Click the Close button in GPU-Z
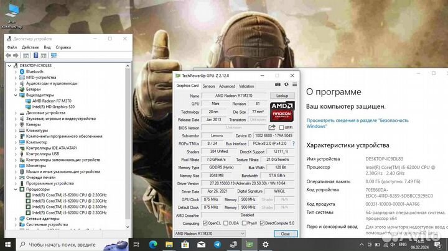Image resolution: width=448 pixels, height=251 pixels. pyautogui.click(x=286, y=234)
